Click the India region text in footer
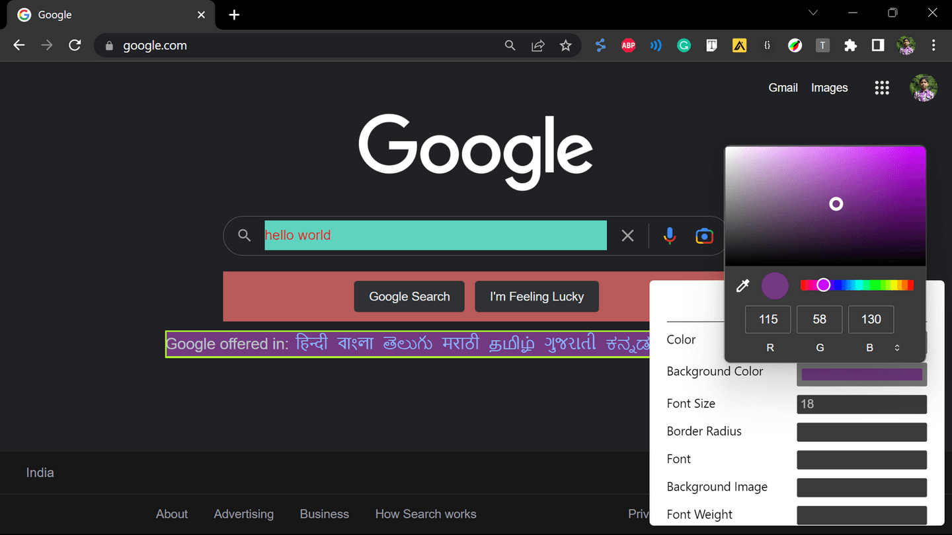This screenshot has height=535, width=952. (40, 473)
